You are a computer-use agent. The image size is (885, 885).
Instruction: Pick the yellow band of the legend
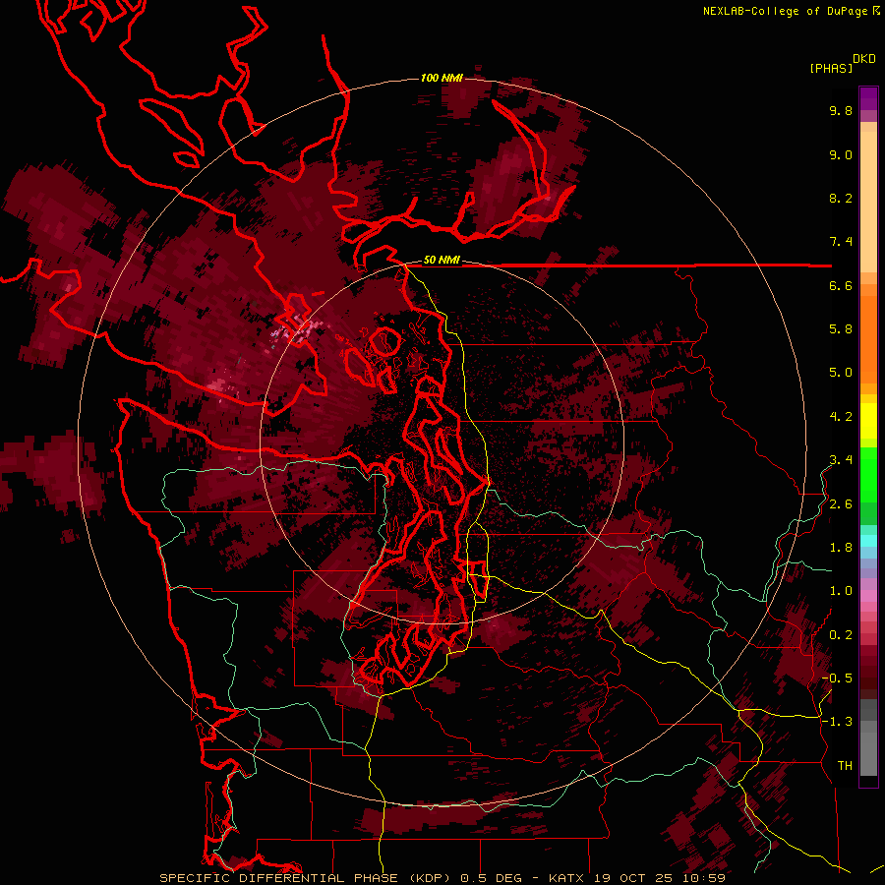(868, 421)
